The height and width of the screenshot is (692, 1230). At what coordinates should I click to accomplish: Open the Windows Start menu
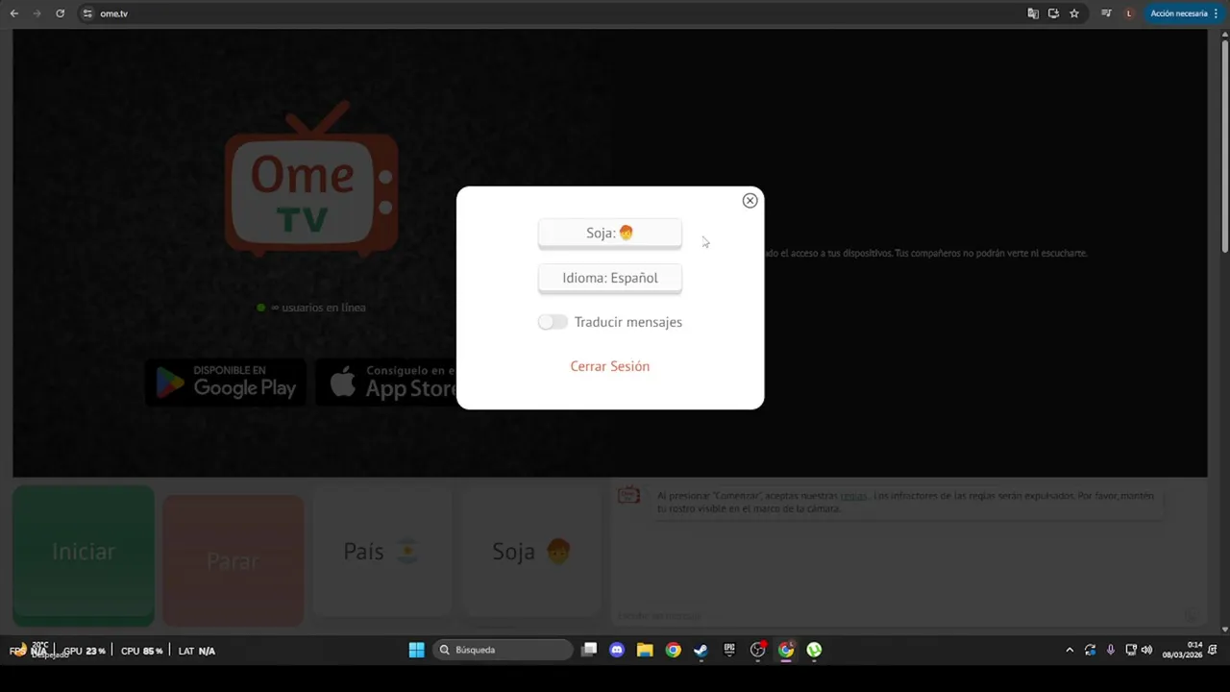(416, 651)
